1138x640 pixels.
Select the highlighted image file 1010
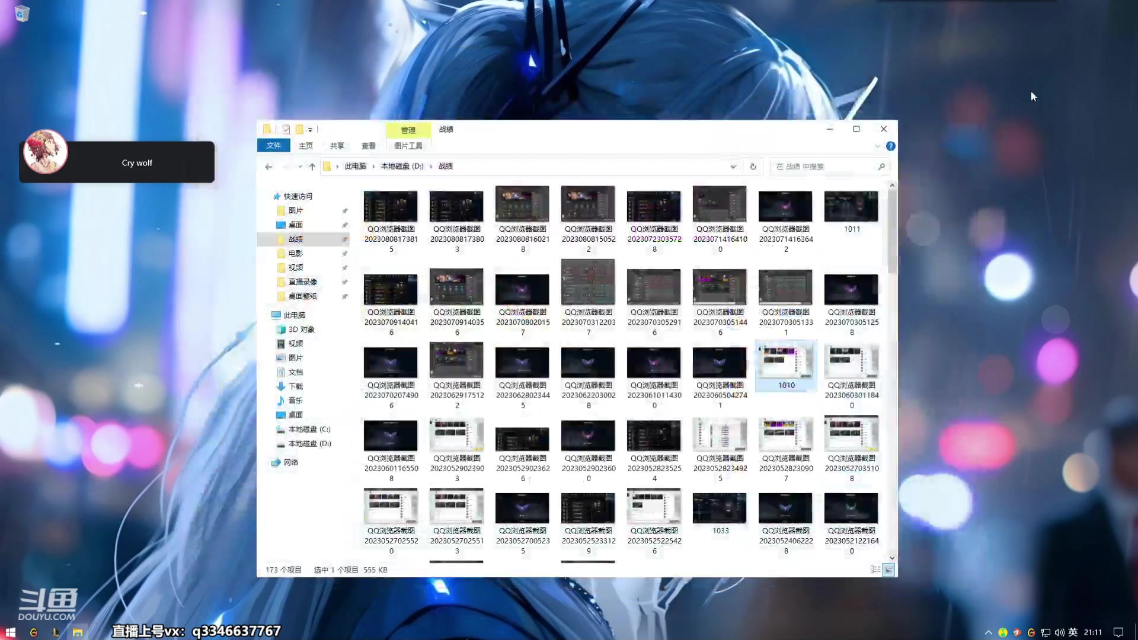tap(786, 366)
